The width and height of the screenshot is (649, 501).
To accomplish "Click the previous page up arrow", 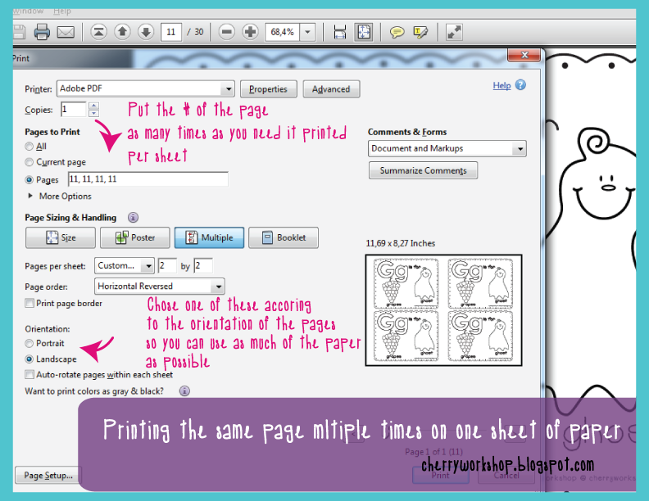I will pyautogui.click(x=123, y=32).
